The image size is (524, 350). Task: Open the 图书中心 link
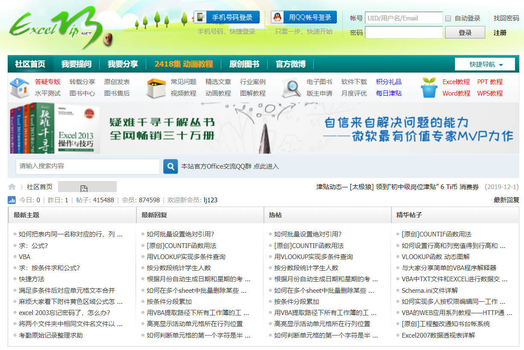[x=82, y=93]
